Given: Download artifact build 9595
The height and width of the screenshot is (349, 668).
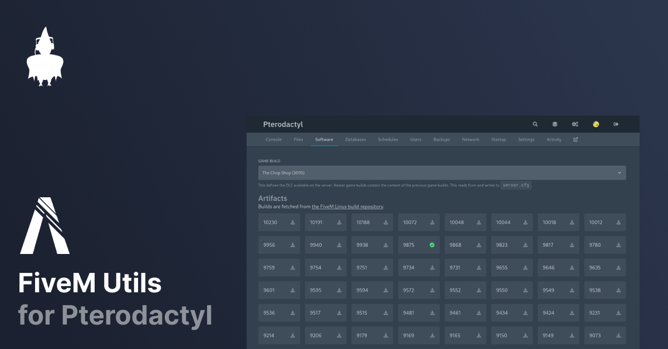Looking at the screenshot, I should click(x=340, y=290).
